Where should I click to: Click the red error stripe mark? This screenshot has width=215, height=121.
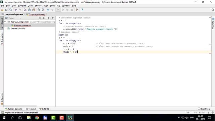[210, 53]
